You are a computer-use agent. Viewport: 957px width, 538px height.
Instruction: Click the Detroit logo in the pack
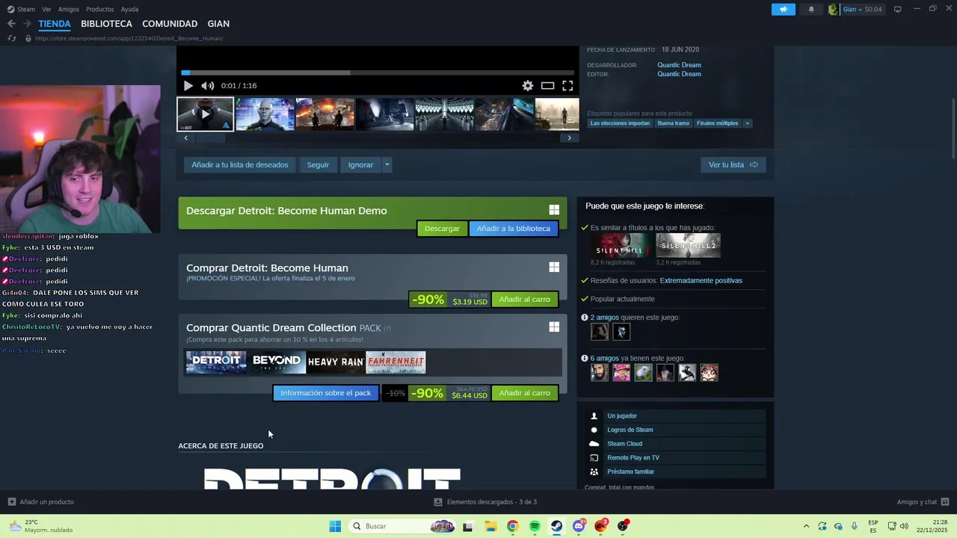pos(216,362)
